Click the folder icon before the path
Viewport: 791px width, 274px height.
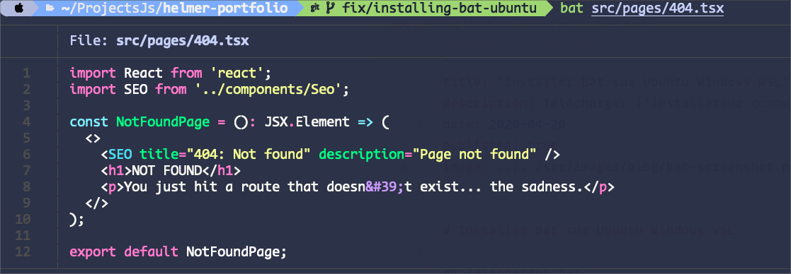tap(50, 8)
